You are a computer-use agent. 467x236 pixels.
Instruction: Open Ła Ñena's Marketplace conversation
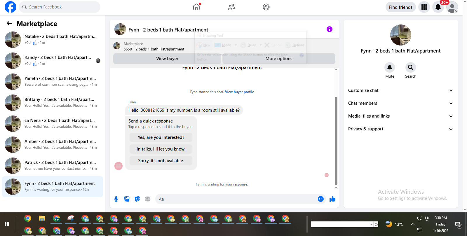[53, 124]
